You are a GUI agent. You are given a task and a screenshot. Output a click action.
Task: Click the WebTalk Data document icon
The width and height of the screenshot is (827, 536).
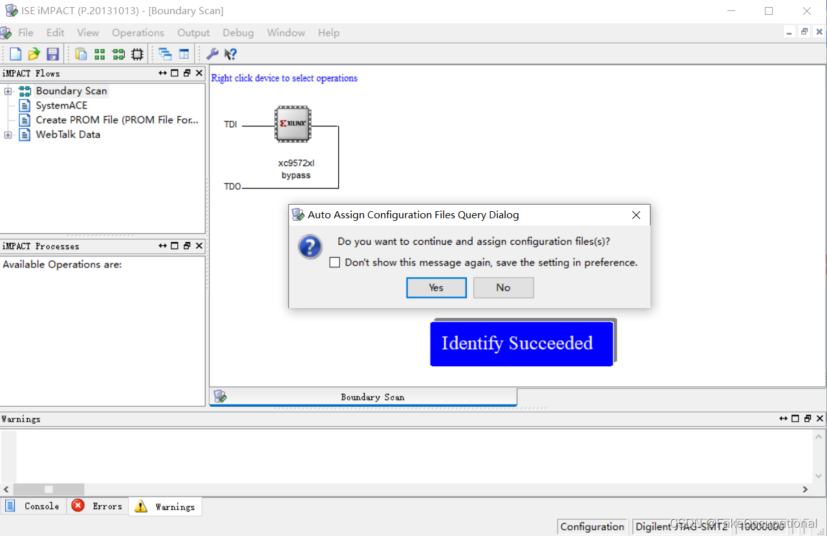pyautogui.click(x=25, y=134)
